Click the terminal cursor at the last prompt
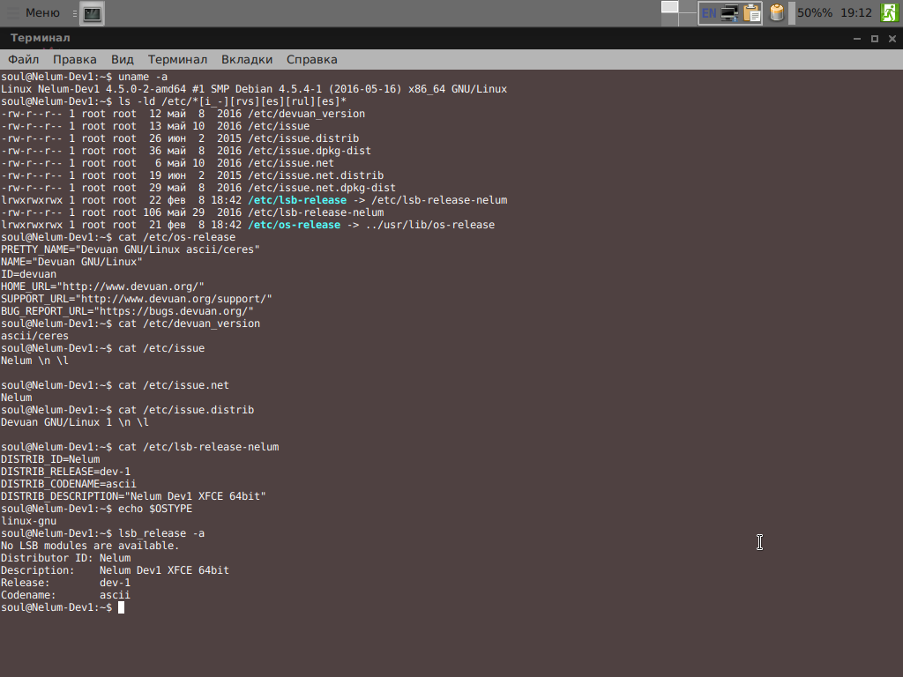The image size is (903, 677). 121,608
